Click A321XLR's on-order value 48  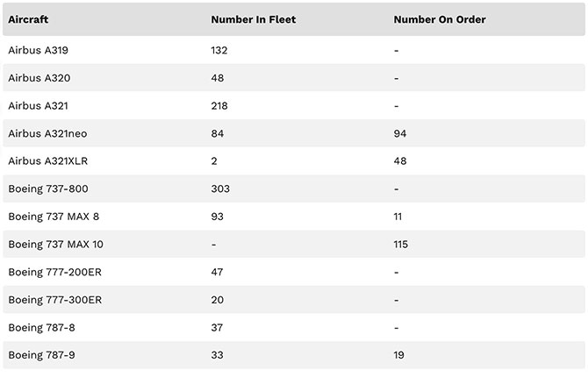[400, 161]
